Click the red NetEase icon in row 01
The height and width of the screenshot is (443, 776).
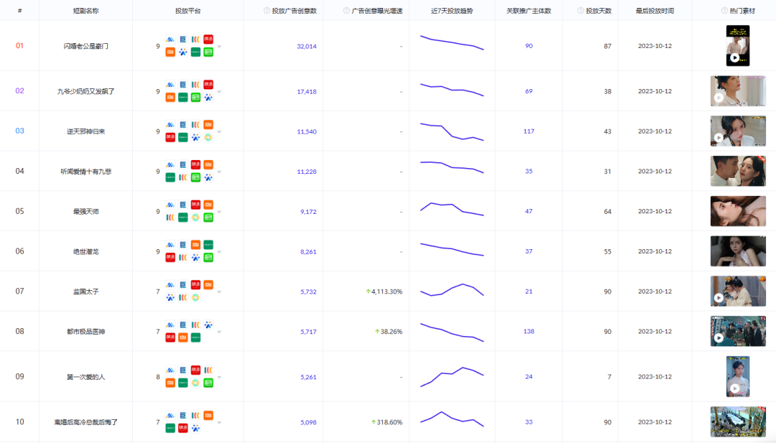(x=208, y=39)
